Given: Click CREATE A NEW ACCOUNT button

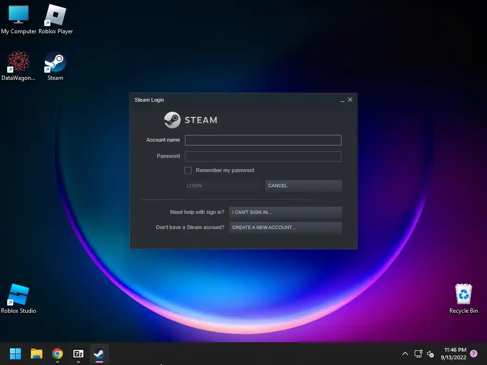Looking at the screenshot, I should [x=285, y=228].
